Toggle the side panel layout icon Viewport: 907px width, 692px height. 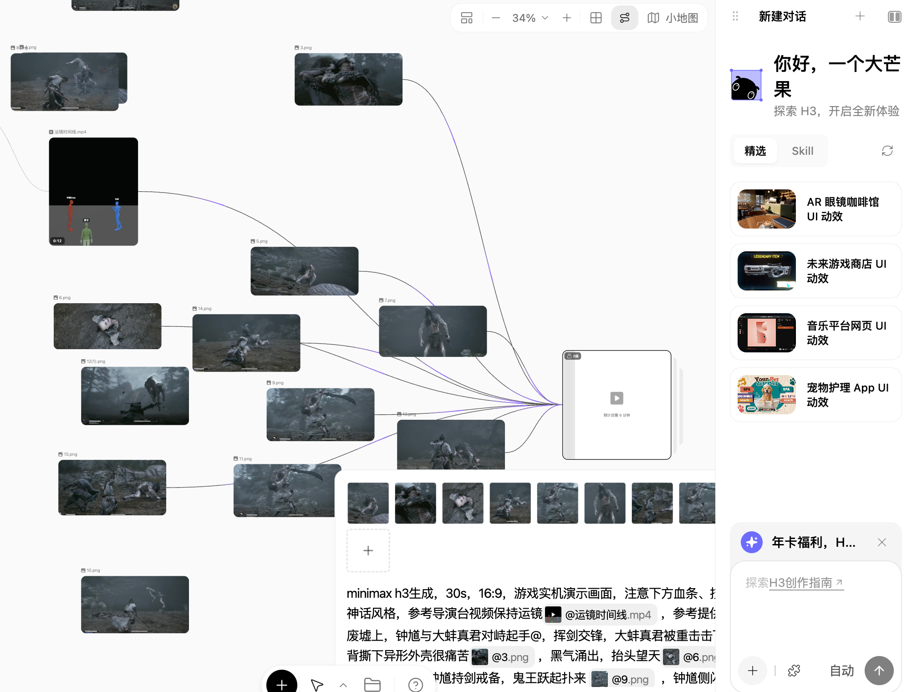click(894, 17)
